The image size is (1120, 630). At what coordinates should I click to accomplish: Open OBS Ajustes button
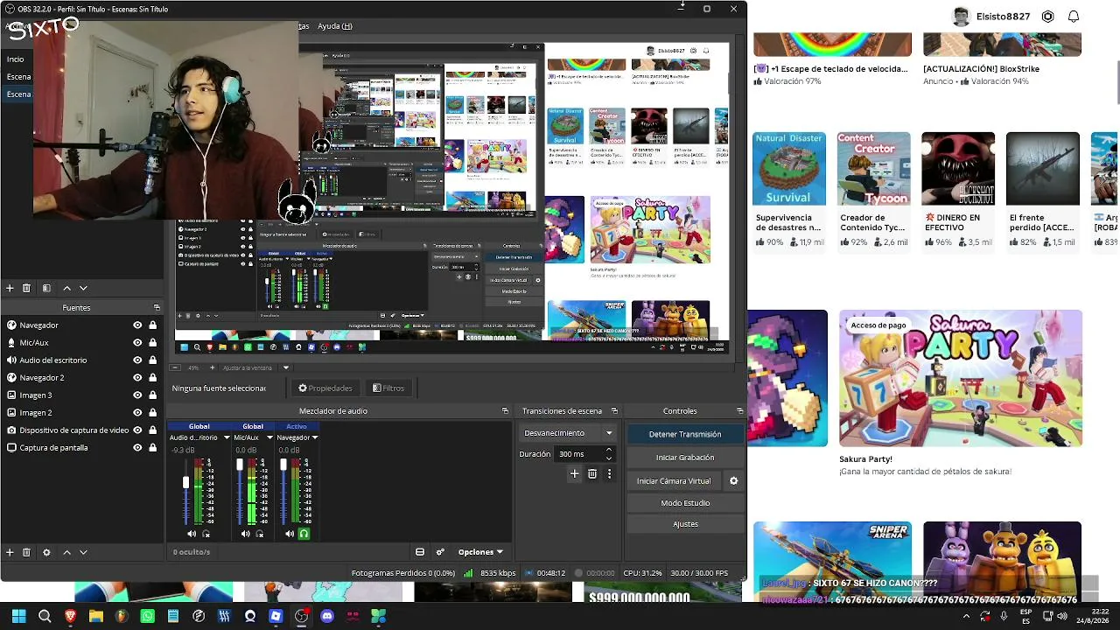(685, 524)
